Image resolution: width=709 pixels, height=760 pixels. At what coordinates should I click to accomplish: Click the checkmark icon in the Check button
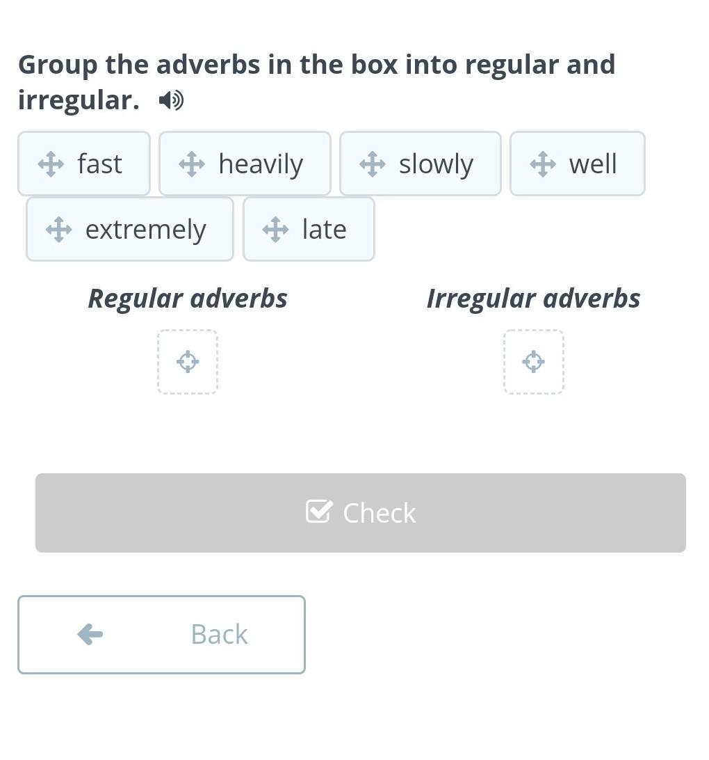click(318, 512)
